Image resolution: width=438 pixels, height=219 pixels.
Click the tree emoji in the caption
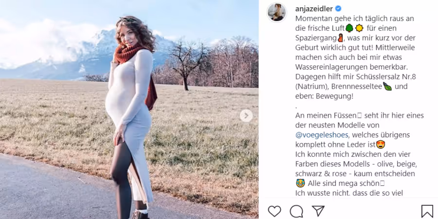click(x=349, y=28)
